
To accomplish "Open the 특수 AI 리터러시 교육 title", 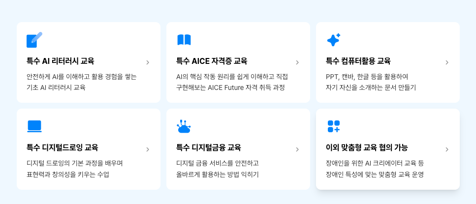I will [x=60, y=61].
